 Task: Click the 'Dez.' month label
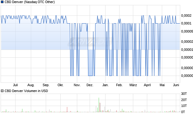pyautogui.click(x=90, y=85)
